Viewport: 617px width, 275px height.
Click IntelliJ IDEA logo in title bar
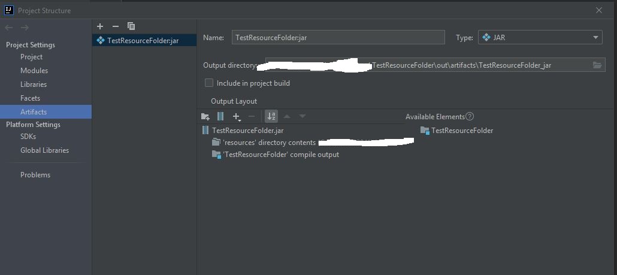(9, 10)
